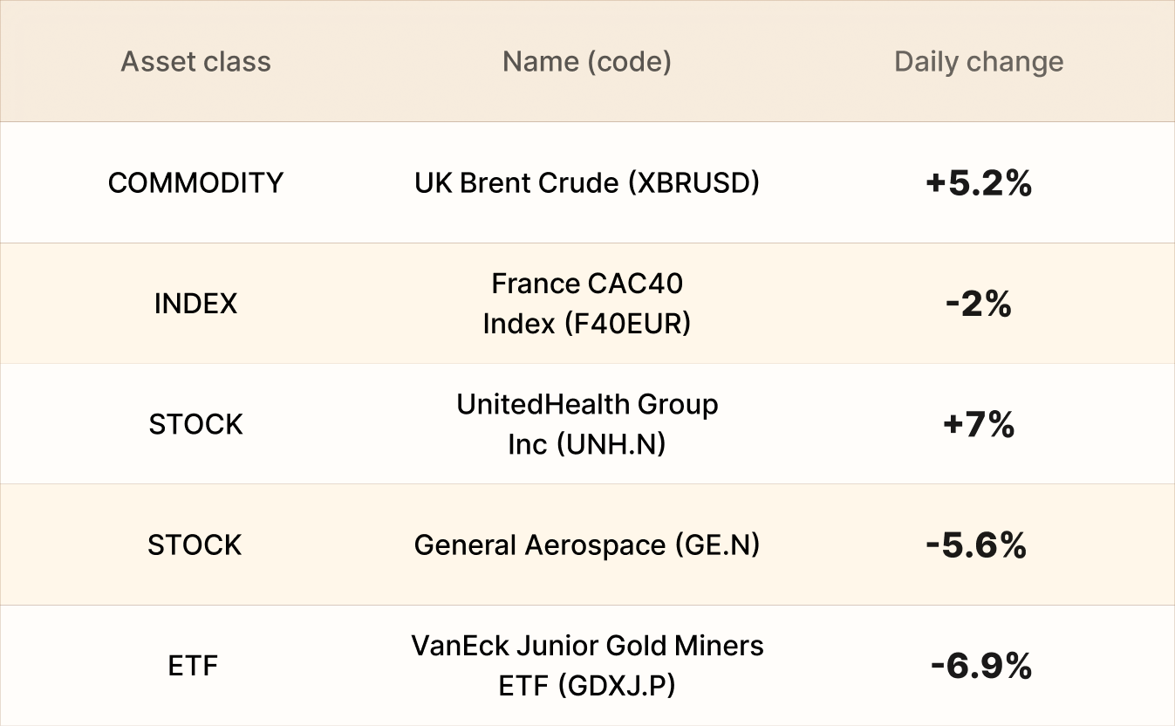
Task: Select the COMMODITY asset class cell
Action: click(195, 182)
